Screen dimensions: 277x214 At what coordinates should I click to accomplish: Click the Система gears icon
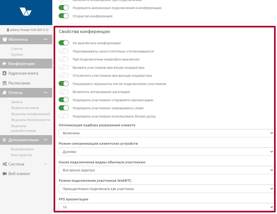[5, 164]
